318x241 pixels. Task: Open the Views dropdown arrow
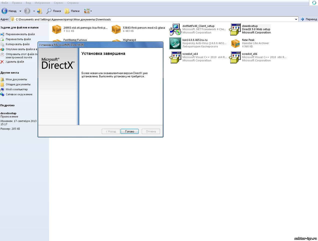pyautogui.click(x=91, y=11)
